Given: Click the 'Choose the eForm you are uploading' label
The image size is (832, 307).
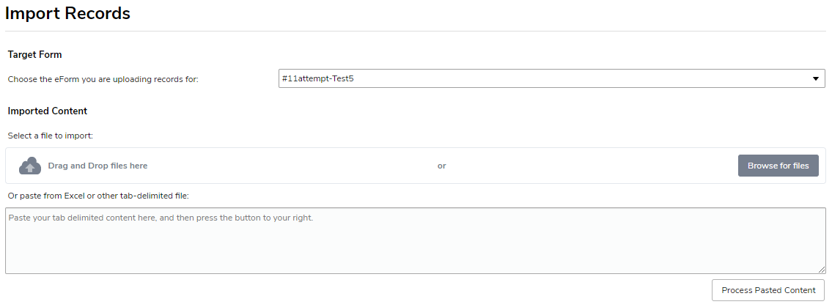Looking at the screenshot, I should coord(103,80).
